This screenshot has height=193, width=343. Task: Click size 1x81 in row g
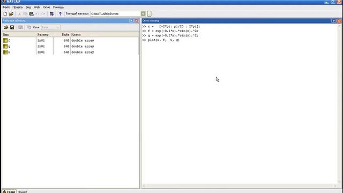click(x=41, y=47)
